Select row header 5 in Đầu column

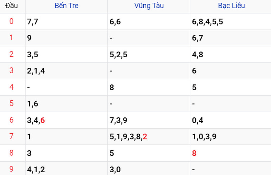click(12, 103)
